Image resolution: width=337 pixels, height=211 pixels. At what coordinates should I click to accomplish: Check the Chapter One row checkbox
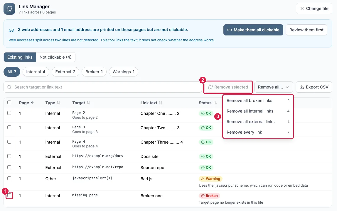[x=9, y=113]
